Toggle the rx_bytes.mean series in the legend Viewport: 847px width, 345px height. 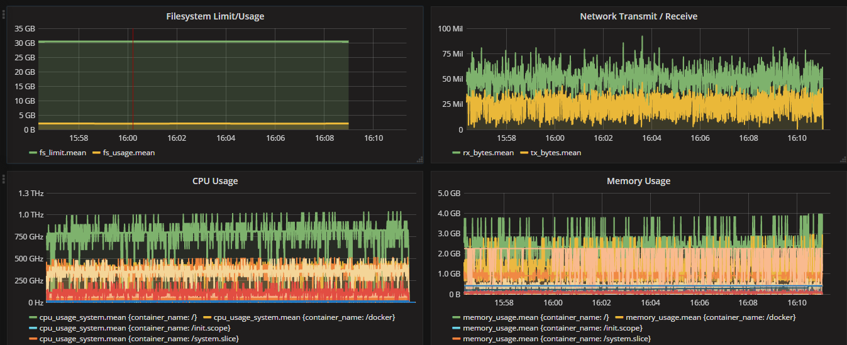[487, 152]
